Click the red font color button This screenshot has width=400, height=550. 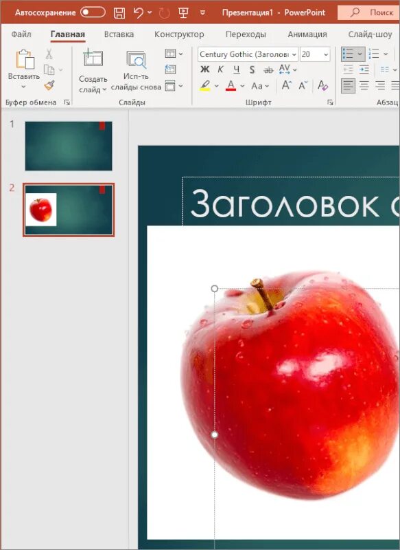pos(231,85)
